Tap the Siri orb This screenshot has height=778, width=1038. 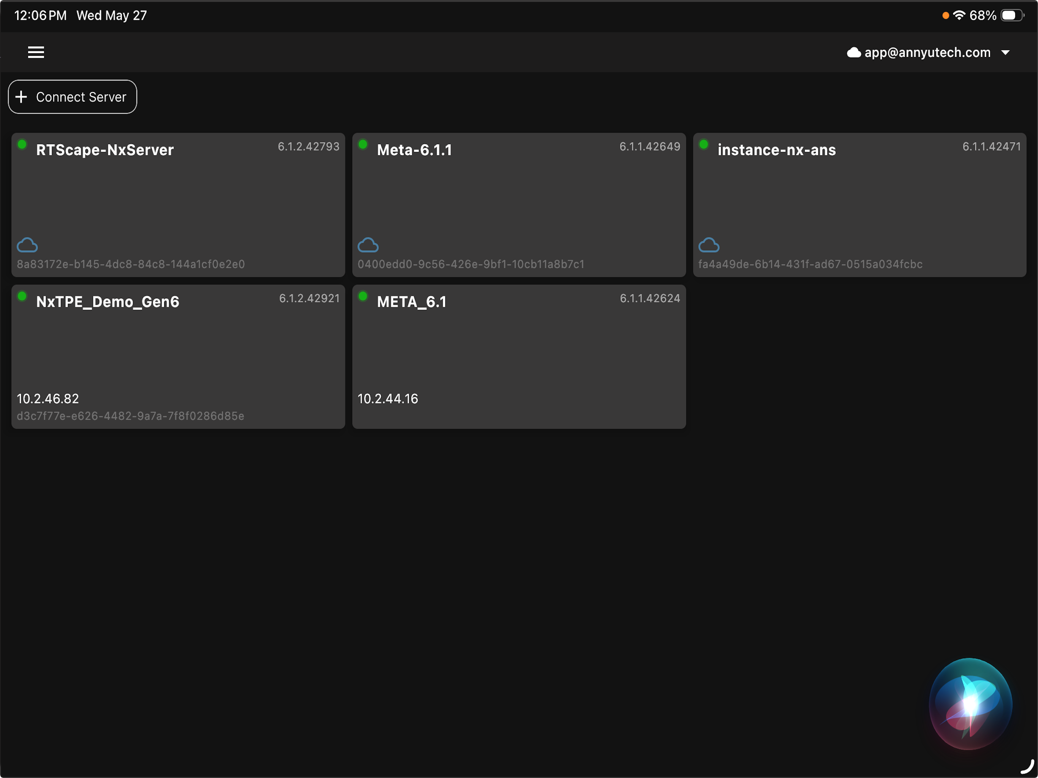click(x=970, y=704)
